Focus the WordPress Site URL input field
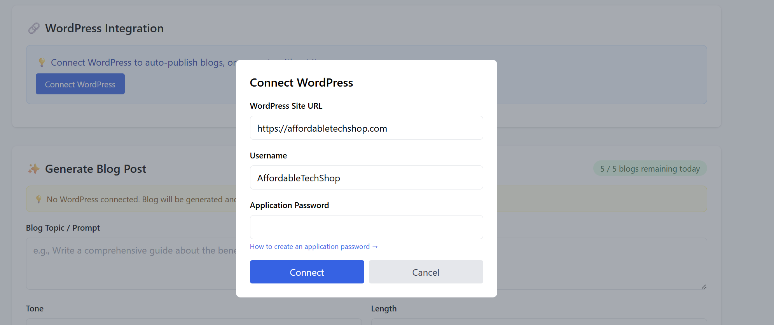 pyautogui.click(x=366, y=128)
